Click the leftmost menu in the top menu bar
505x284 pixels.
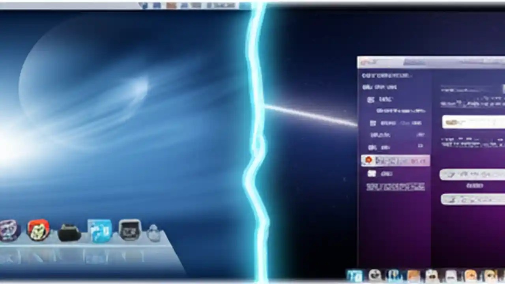pyautogui.click(x=144, y=6)
